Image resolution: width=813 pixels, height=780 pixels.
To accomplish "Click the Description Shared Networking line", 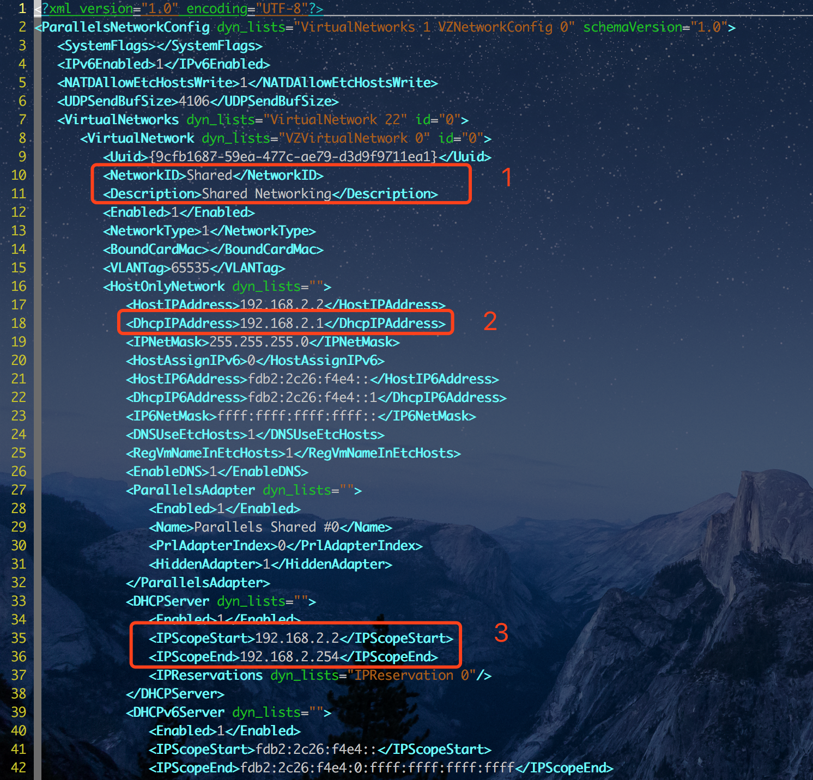I will point(271,194).
